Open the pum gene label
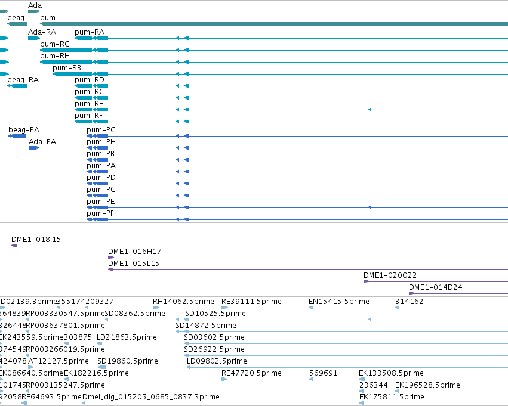Screen dimensions: 508x406 point(48,18)
